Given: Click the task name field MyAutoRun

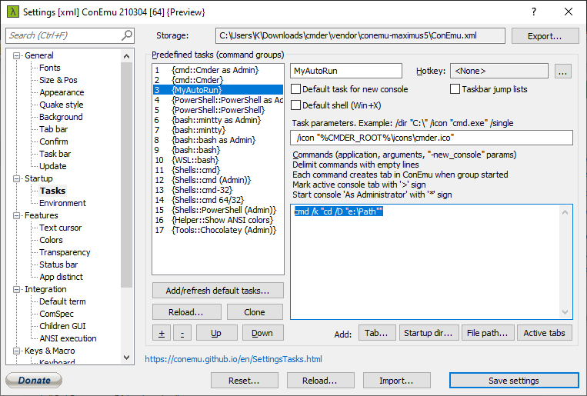Looking at the screenshot, I should [x=346, y=71].
